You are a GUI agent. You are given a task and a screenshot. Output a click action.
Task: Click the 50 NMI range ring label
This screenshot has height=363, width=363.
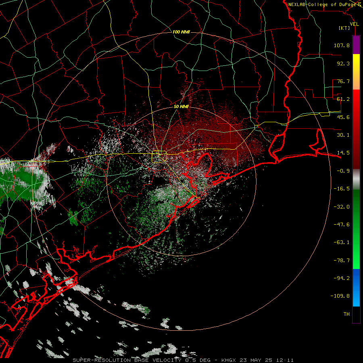(x=181, y=106)
